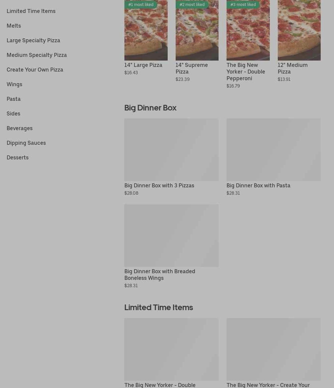
Task: Go to Large Specialty Pizza section
Action: [33, 40]
